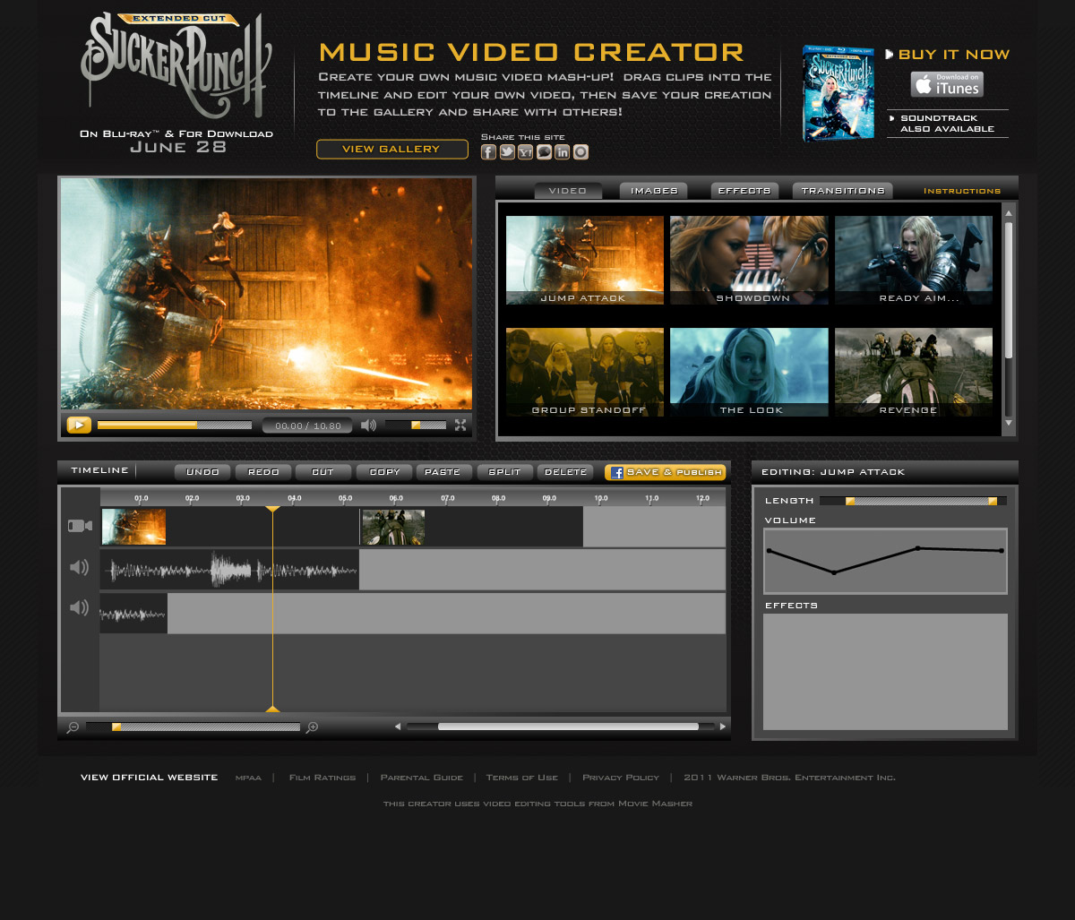1075x920 pixels.
Task: Select the Jump Attack clip in the timeline
Action: (133, 527)
